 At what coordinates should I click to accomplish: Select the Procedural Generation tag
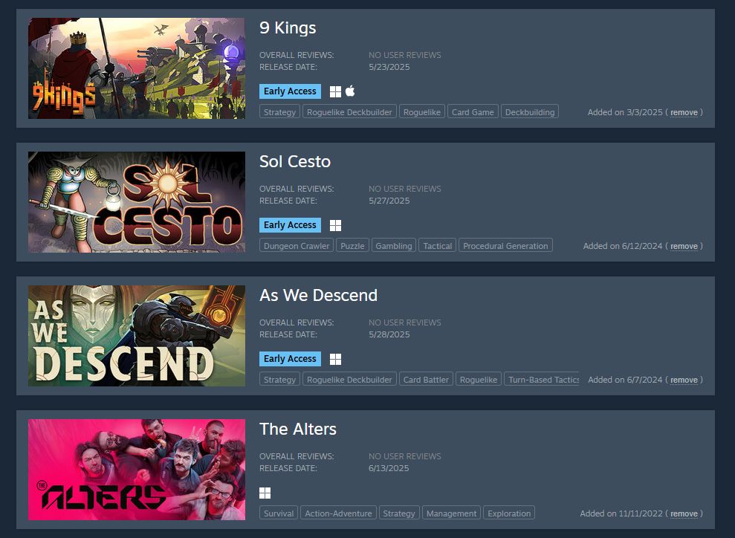pos(505,245)
